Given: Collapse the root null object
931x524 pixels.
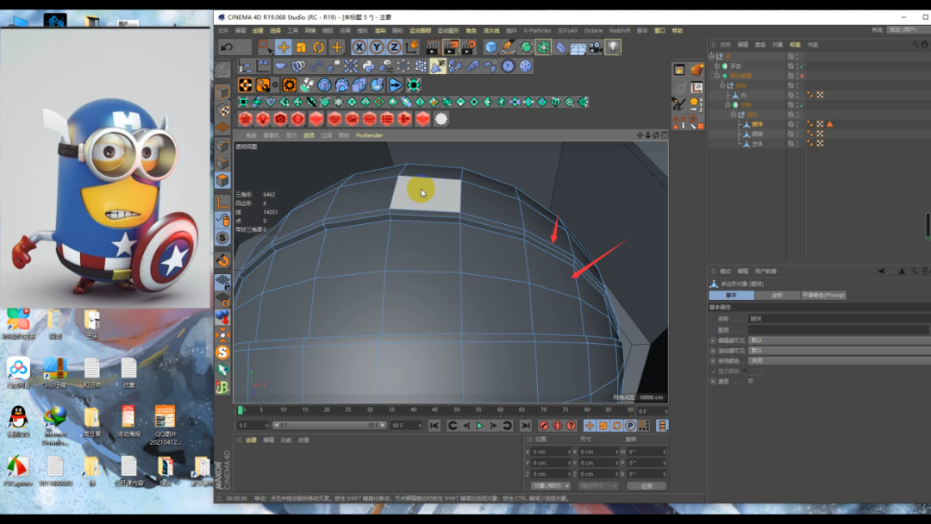Looking at the screenshot, I should [712, 56].
